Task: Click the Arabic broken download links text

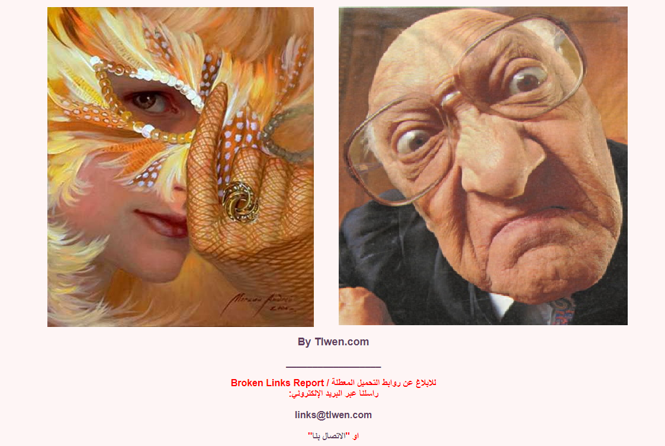Action: pyautogui.click(x=384, y=383)
